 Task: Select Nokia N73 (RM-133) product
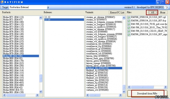click(x=21, y=27)
